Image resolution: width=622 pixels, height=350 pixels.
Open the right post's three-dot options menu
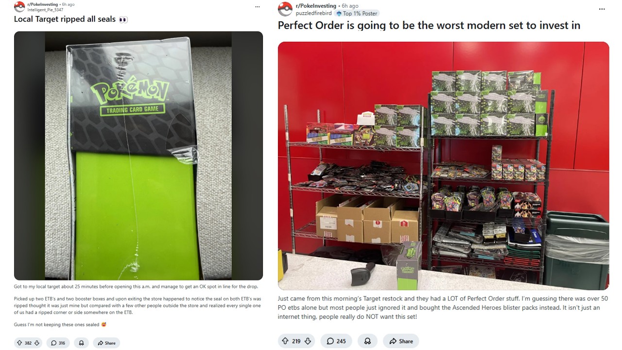tap(602, 9)
